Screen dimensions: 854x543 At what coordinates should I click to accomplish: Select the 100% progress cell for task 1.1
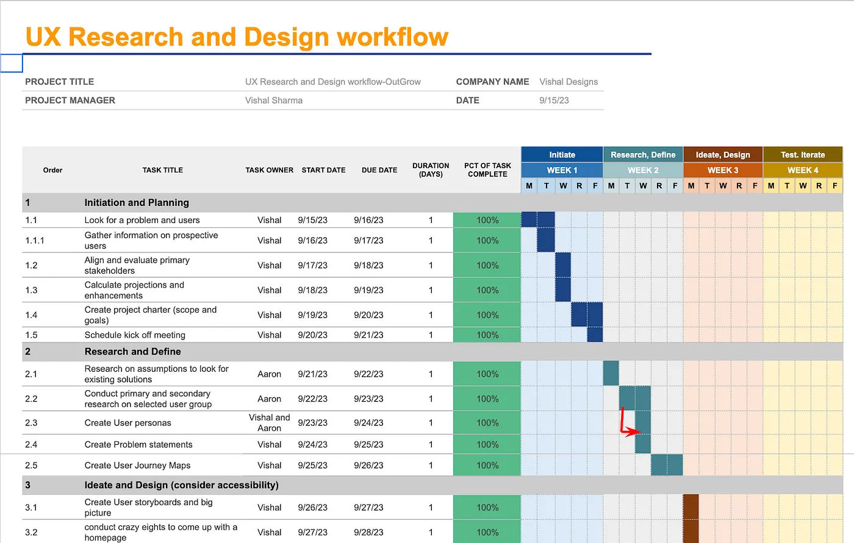[487, 220]
